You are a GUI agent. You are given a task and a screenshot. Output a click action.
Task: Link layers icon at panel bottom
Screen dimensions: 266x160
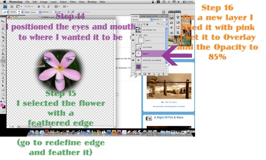(135, 74)
